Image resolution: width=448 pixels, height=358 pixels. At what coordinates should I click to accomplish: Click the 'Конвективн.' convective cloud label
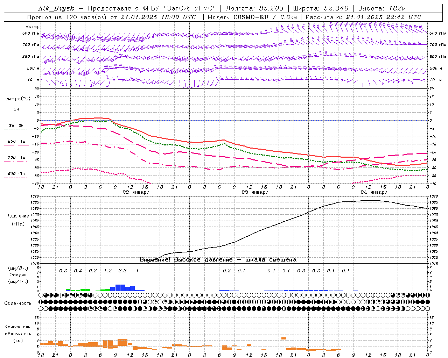click(18, 327)
